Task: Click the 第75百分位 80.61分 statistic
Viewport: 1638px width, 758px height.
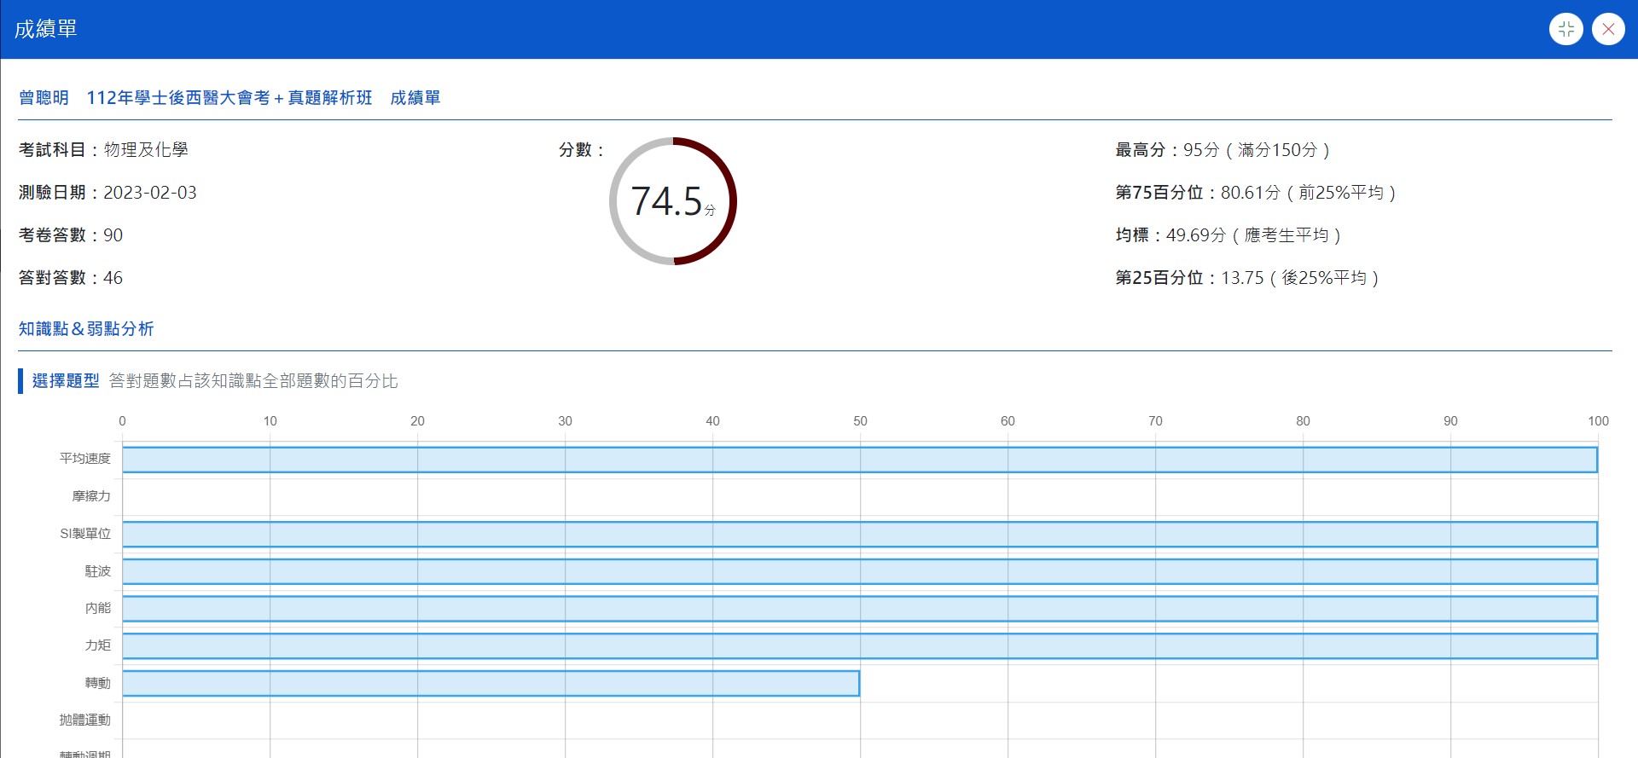Action: pyautogui.click(x=1255, y=193)
